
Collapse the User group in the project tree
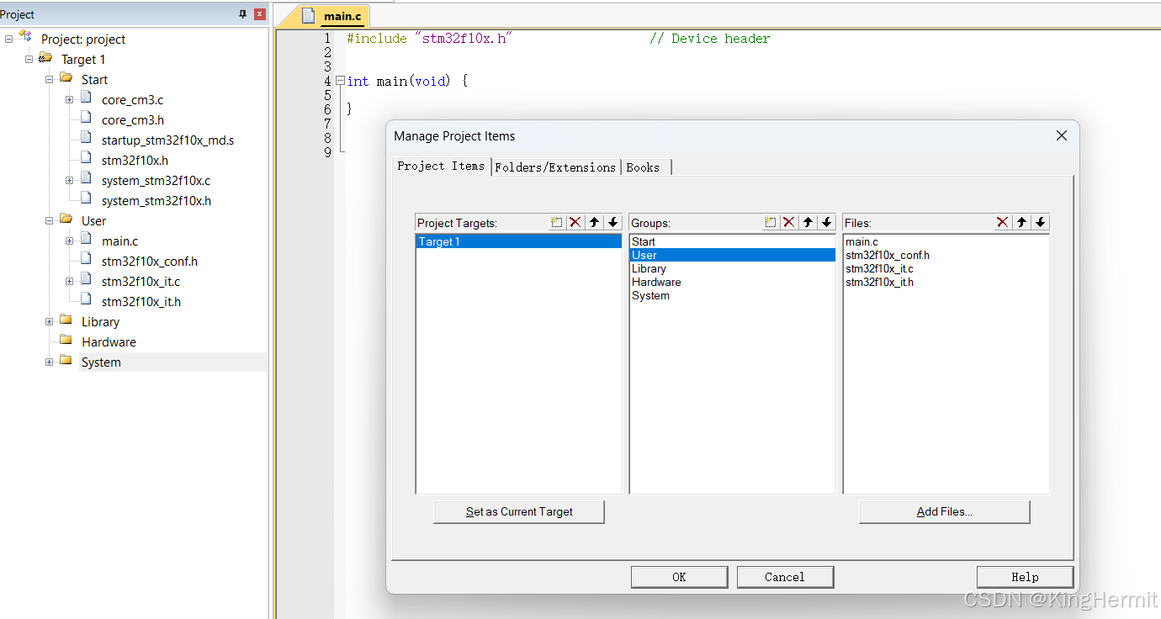click(x=49, y=220)
